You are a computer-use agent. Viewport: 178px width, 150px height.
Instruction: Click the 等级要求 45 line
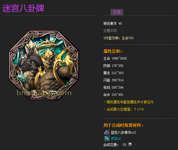pos(112,23)
